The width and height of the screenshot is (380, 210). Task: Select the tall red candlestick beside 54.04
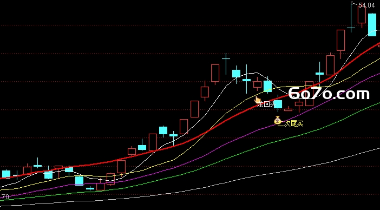pyautogui.click(x=362, y=15)
